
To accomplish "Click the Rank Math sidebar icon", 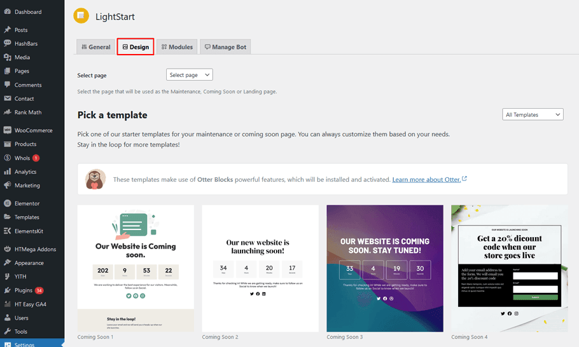I will coord(8,112).
